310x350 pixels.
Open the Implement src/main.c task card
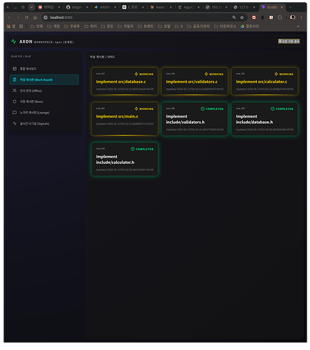pos(125,119)
